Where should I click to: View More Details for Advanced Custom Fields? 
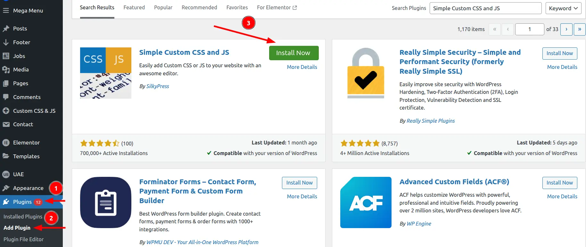(562, 196)
